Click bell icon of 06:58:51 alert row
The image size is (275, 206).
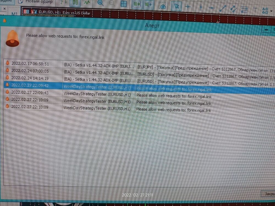coord(7,63)
